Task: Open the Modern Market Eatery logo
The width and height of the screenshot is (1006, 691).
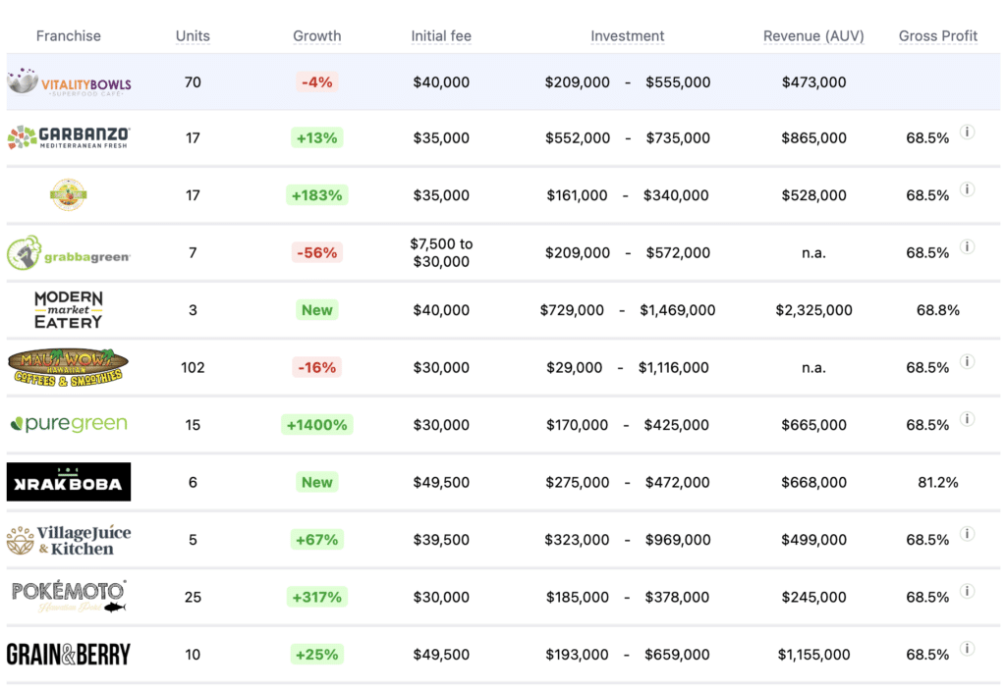Action: 69,309
